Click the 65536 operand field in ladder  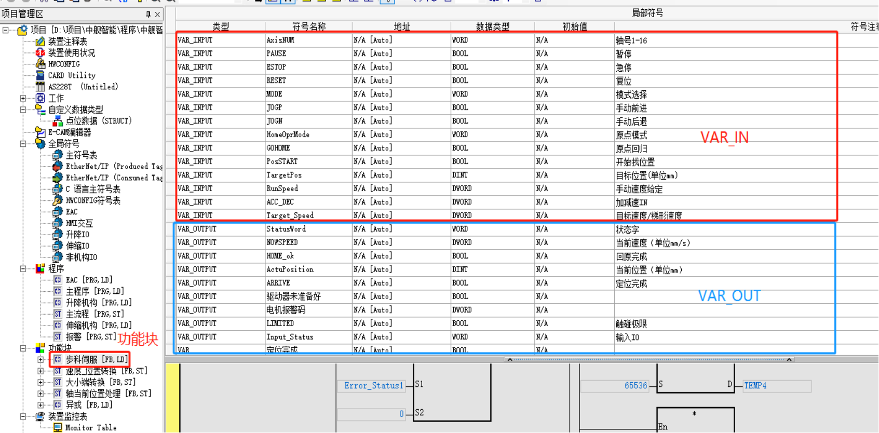coord(615,386)
